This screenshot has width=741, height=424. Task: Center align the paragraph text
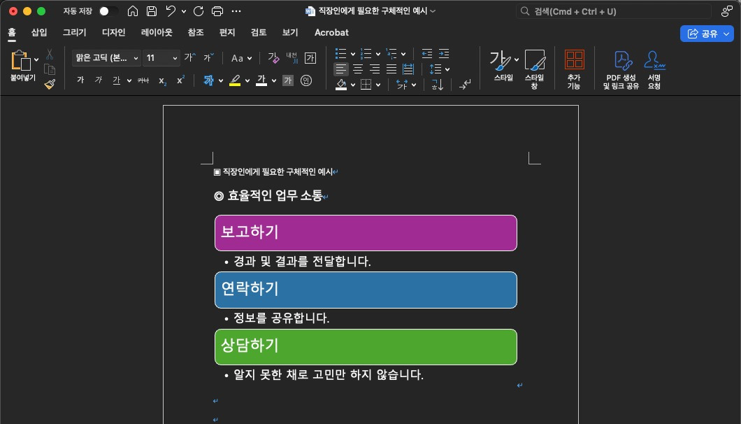pyautogui.click(x=358, y=69)
